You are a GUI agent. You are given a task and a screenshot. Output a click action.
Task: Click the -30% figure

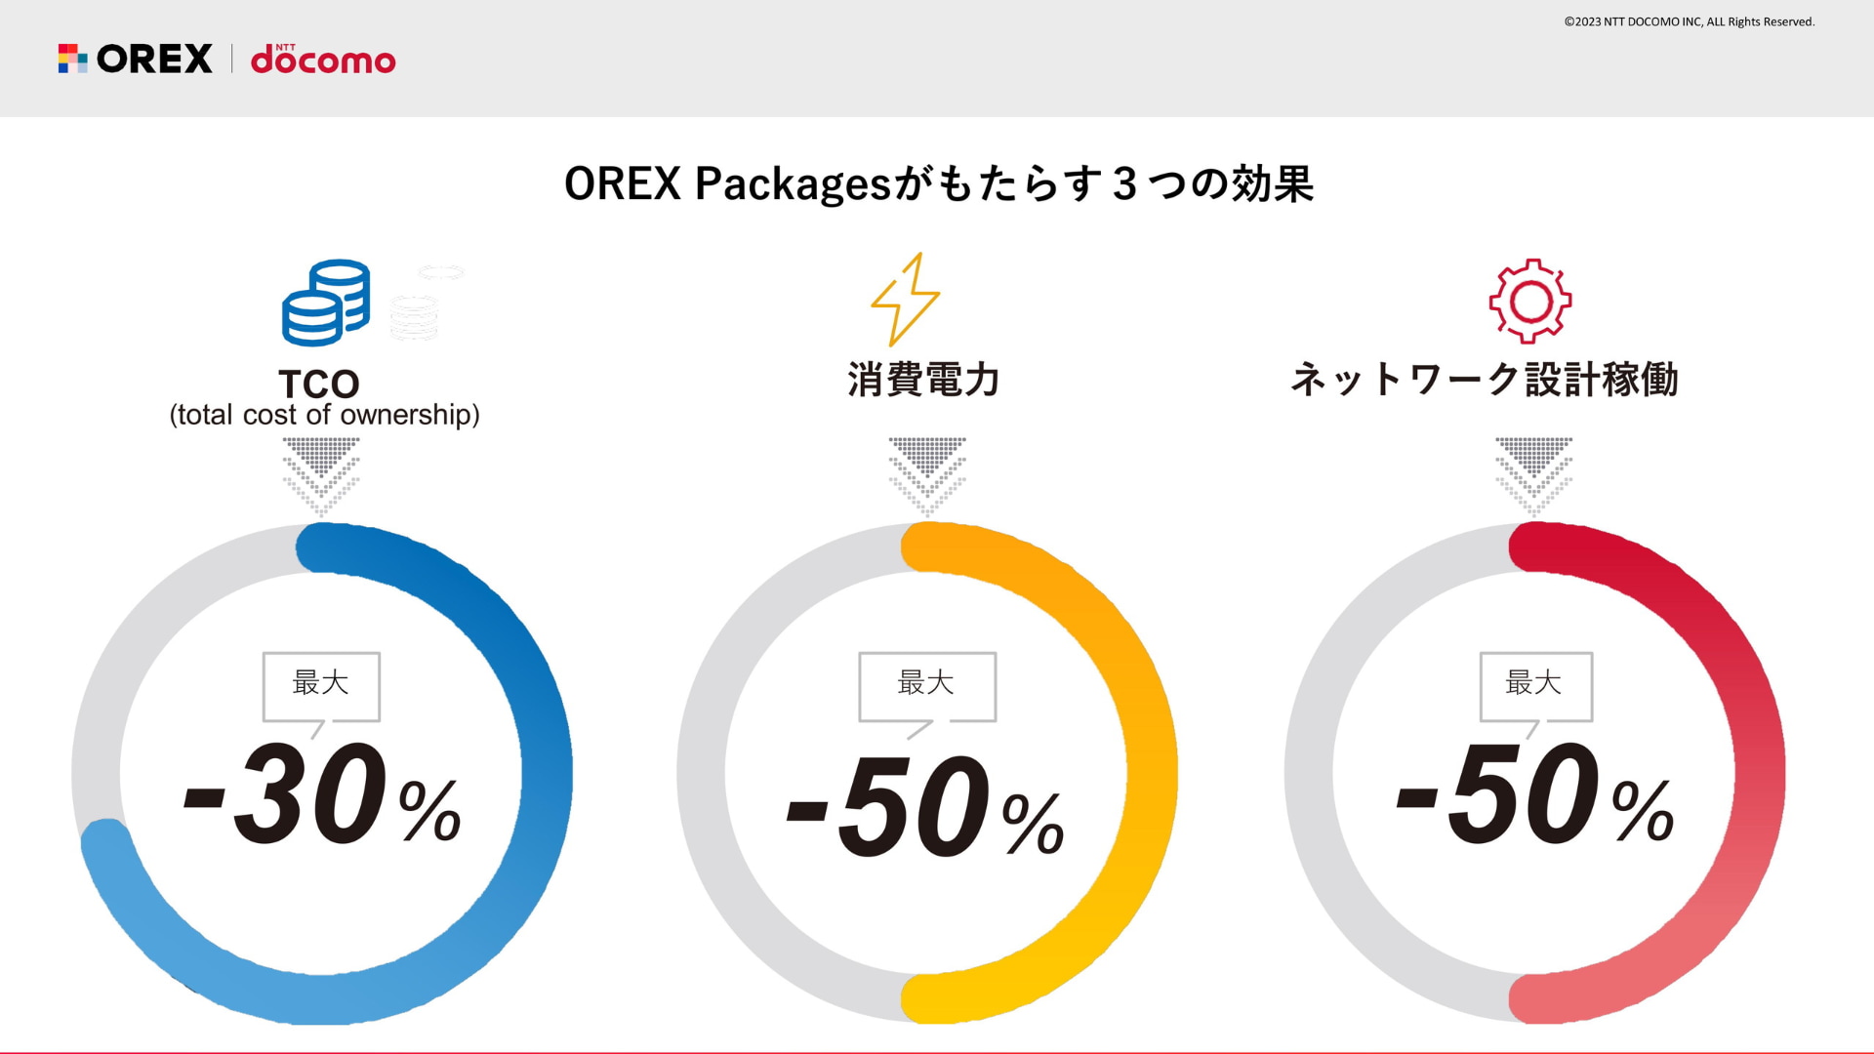pos(322,795)
